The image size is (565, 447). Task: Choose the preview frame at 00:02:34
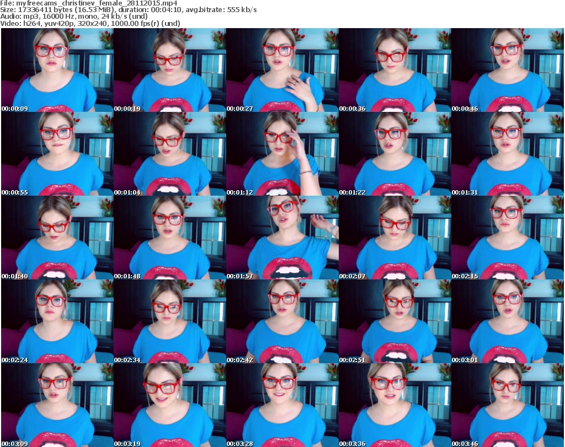170,321
